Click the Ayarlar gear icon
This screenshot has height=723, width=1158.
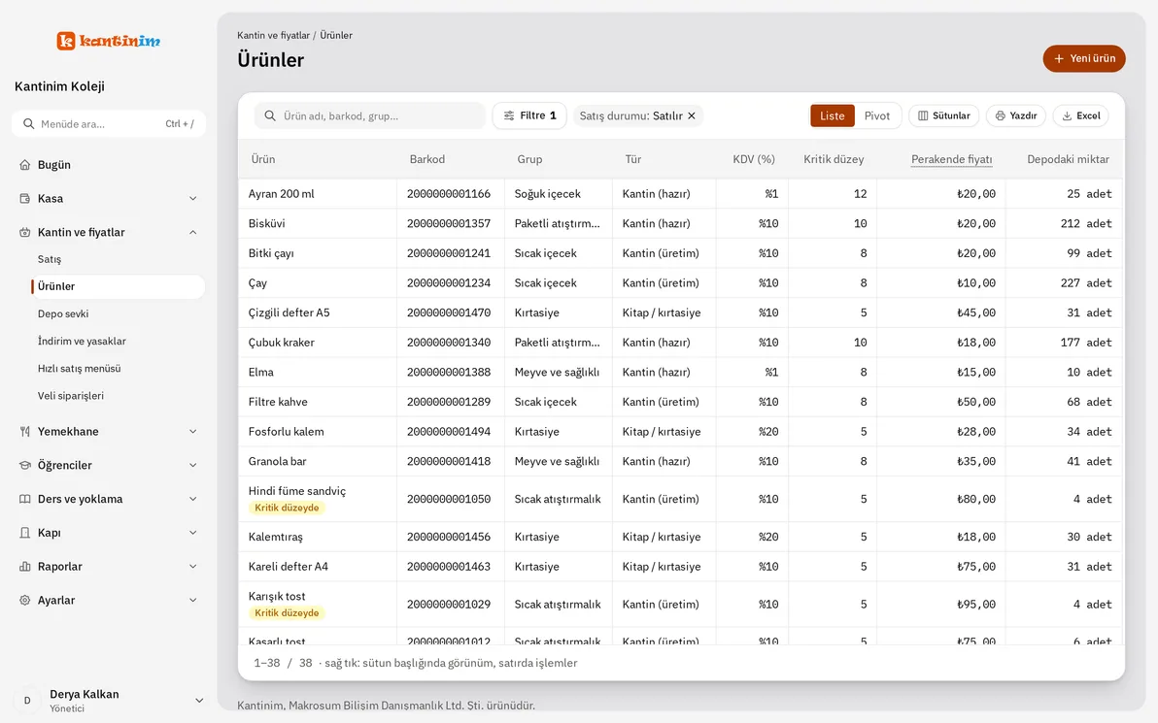pyautogui.click(x=25, y=601)
